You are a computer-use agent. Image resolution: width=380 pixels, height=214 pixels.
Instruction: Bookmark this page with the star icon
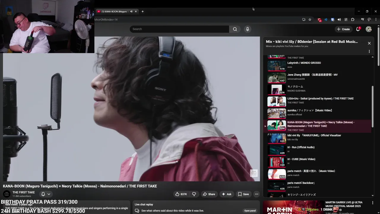point(310,20)
